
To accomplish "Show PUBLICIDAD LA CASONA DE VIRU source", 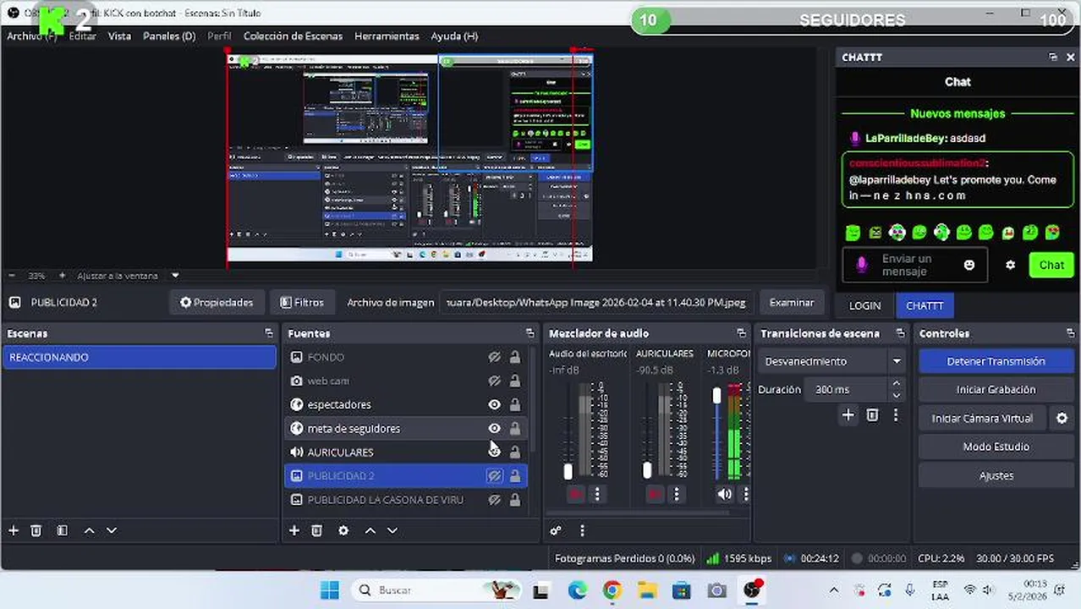I will point(495,500).
